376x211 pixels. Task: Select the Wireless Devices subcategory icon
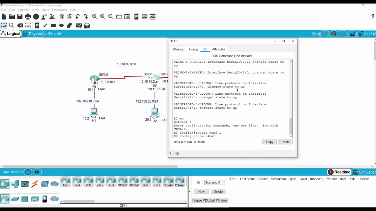point(35,199)
